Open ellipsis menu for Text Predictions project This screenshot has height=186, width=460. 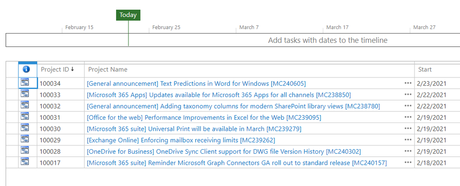coord(408,83)
